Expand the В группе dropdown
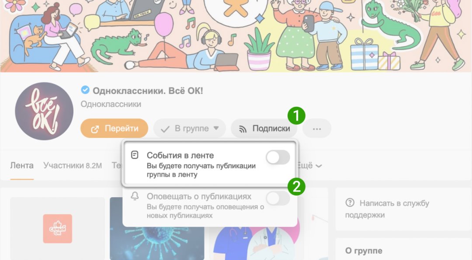472x260 pixels. [x=189, y=129]
